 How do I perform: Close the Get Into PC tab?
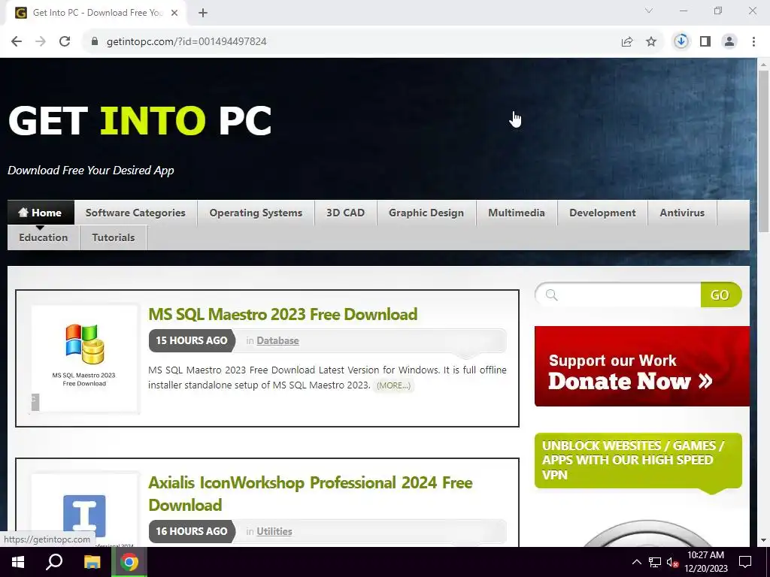pos(174,13)
